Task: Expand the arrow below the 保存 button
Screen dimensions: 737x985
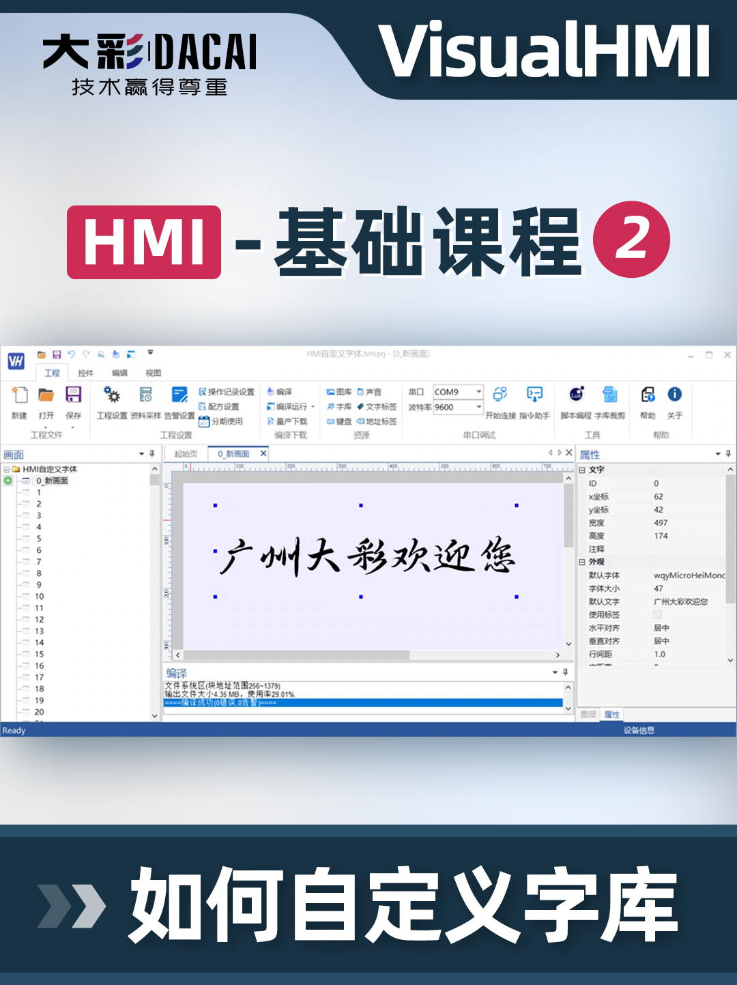Action: pyautogui.click(x=73, y=428)
